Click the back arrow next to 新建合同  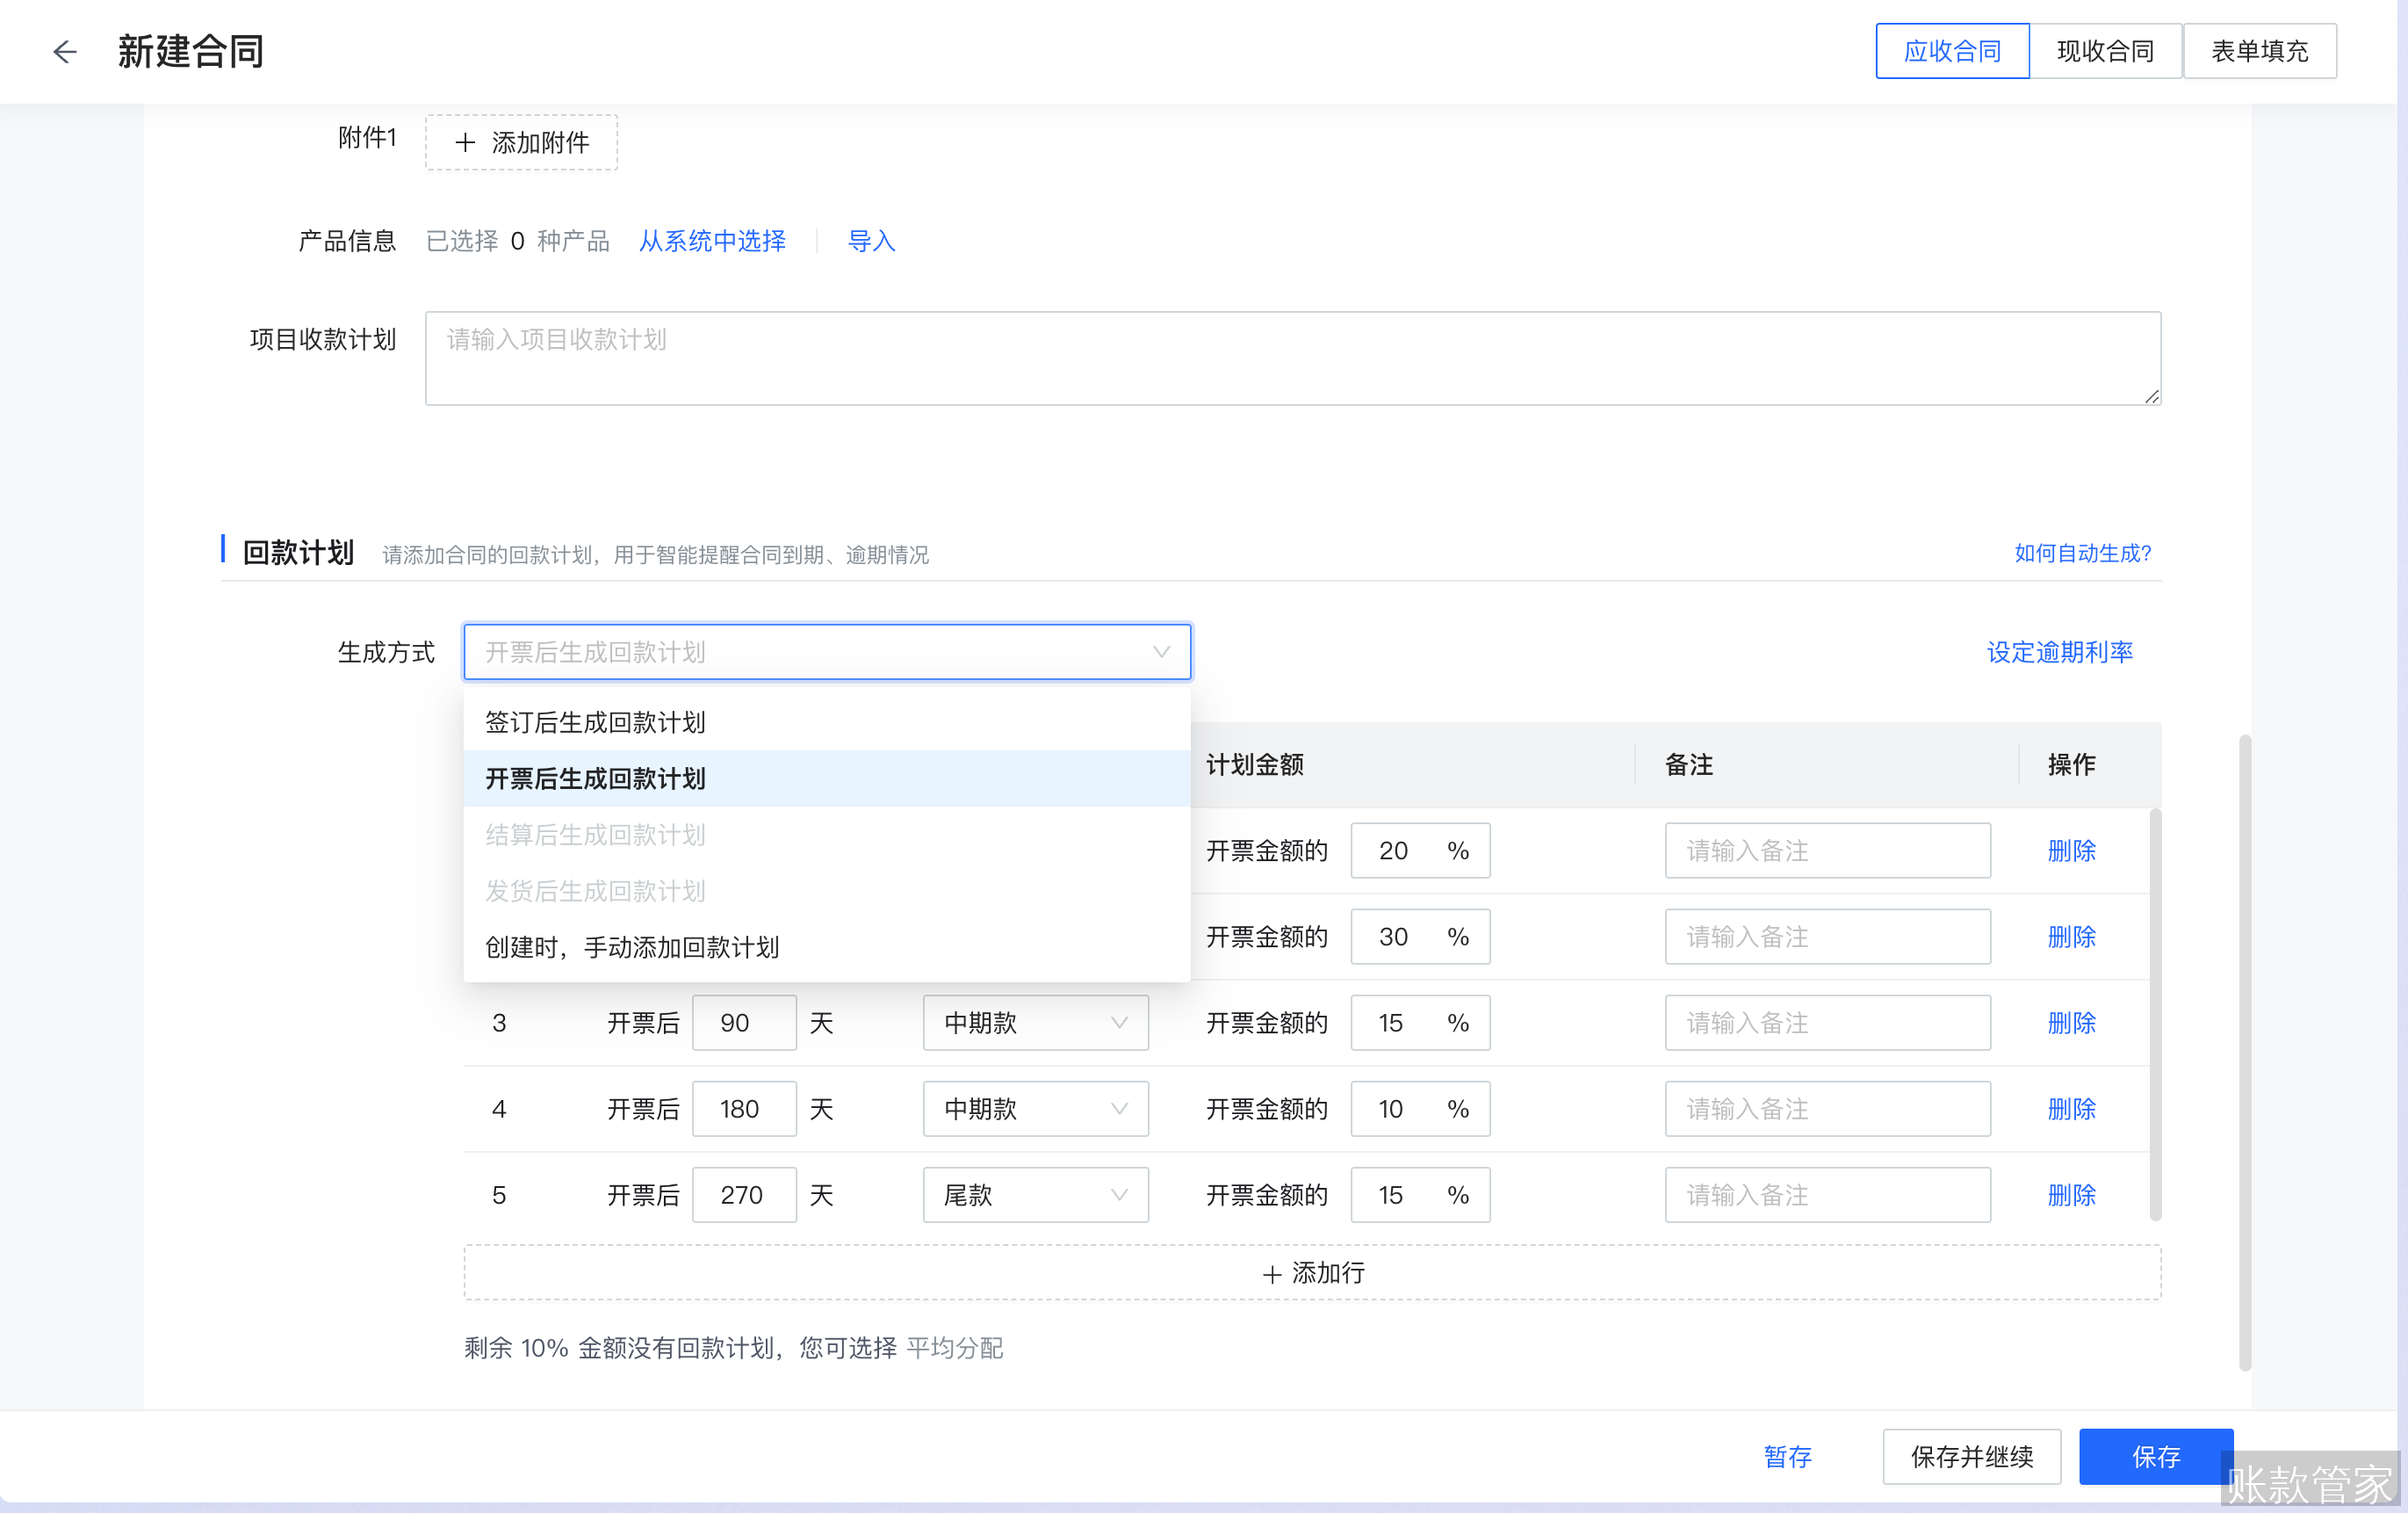[64, 51]
